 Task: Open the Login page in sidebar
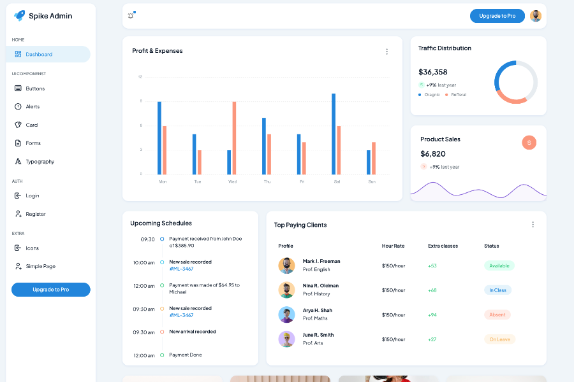pyautogui.click(x=33, y=196)
